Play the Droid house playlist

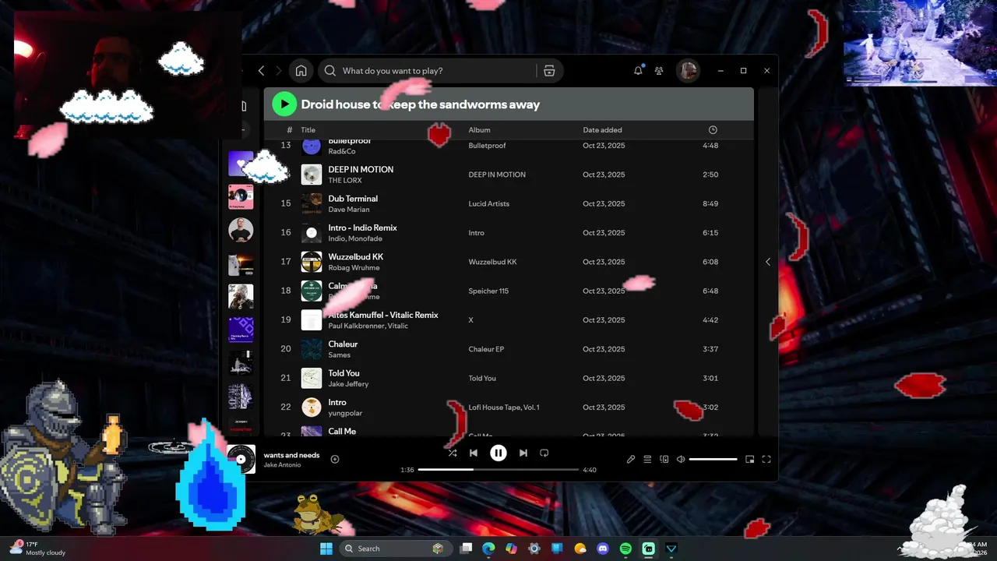pyautogui.click(x=284, y=104)
